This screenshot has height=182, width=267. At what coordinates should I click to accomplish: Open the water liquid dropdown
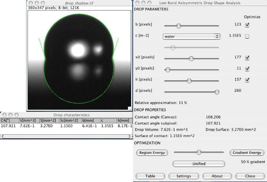(191, 37)
